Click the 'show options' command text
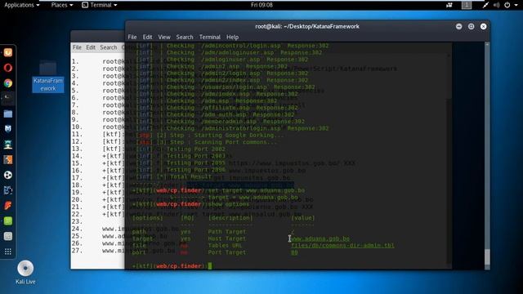The width and height of the screenshot is (523, 294). [228, 204]
